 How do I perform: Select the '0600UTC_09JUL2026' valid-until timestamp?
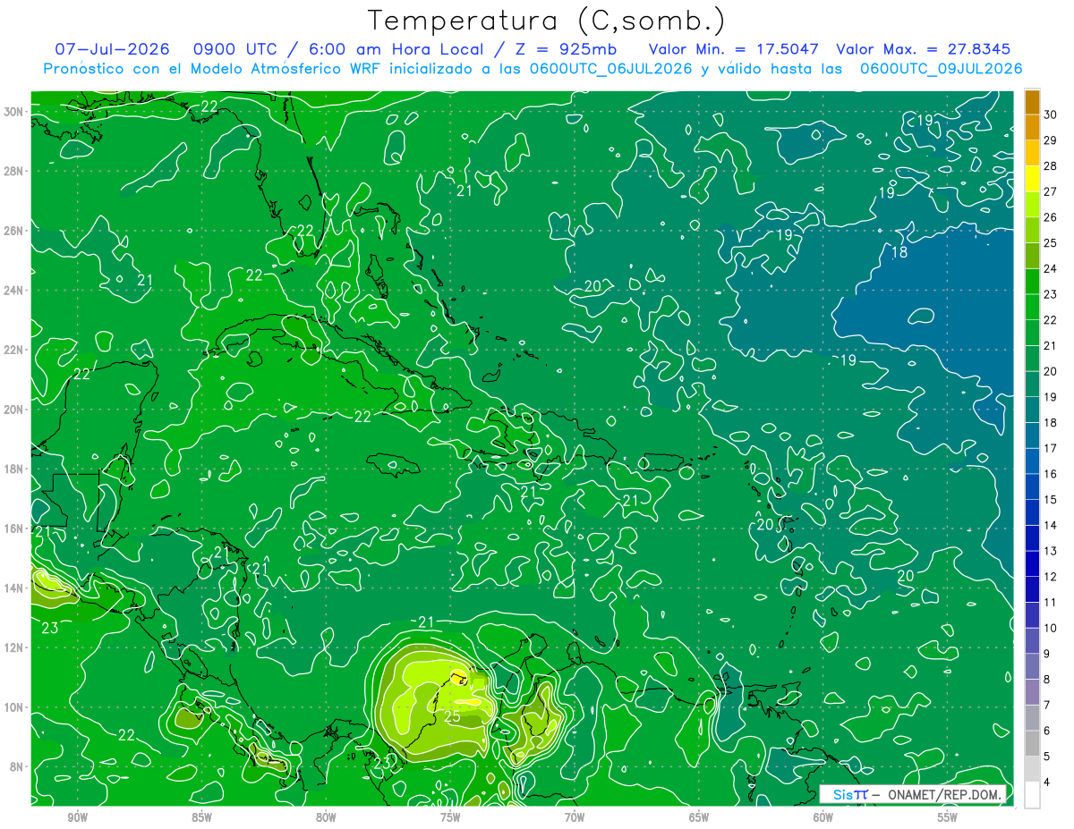tap(941, 69)
